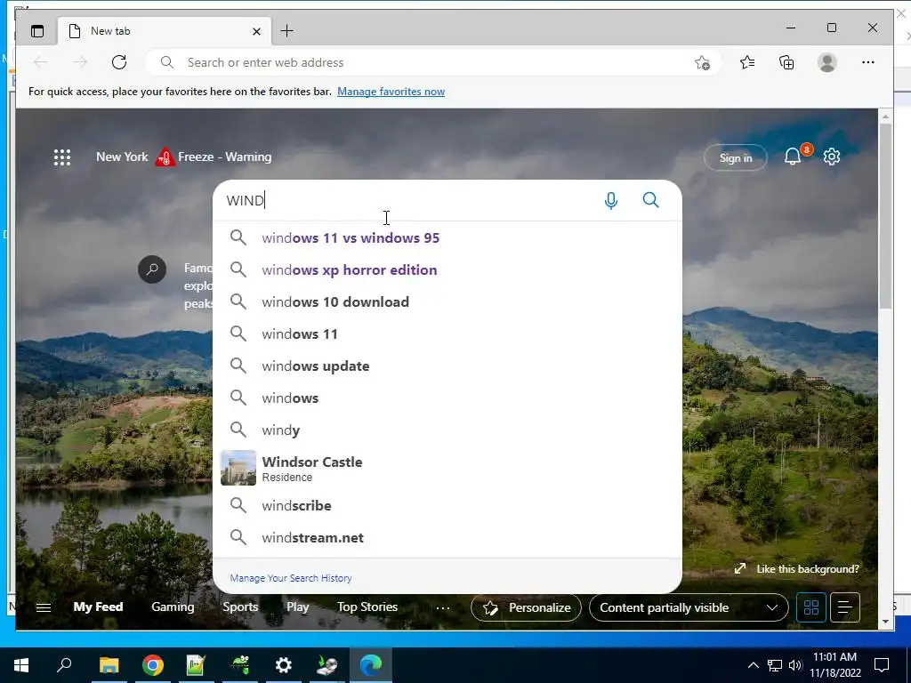Show more feed categories via ellipsis

coord(443,608)
